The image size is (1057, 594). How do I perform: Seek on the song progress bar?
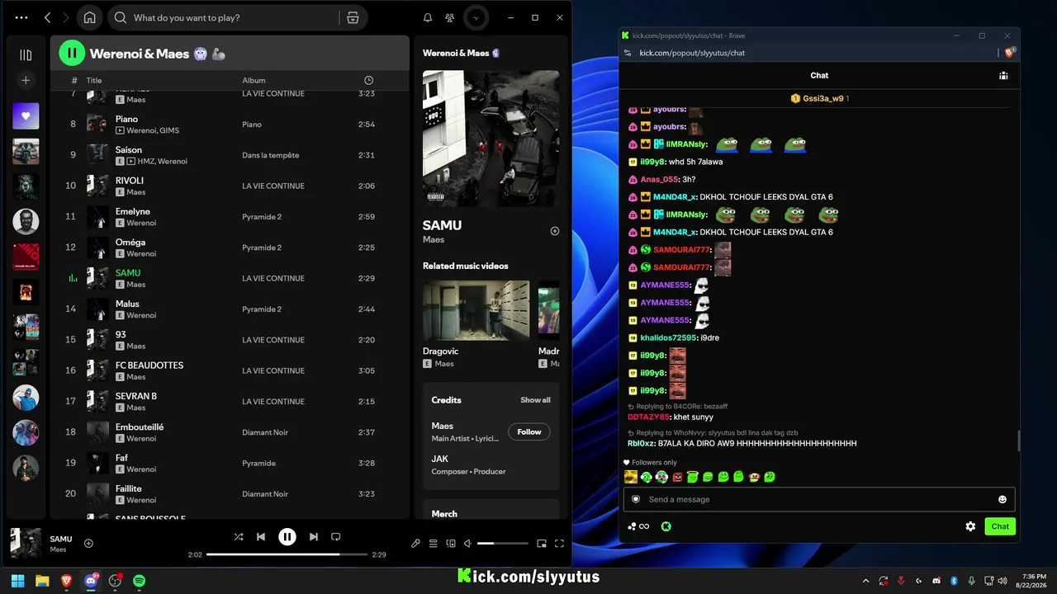point(287,554)
